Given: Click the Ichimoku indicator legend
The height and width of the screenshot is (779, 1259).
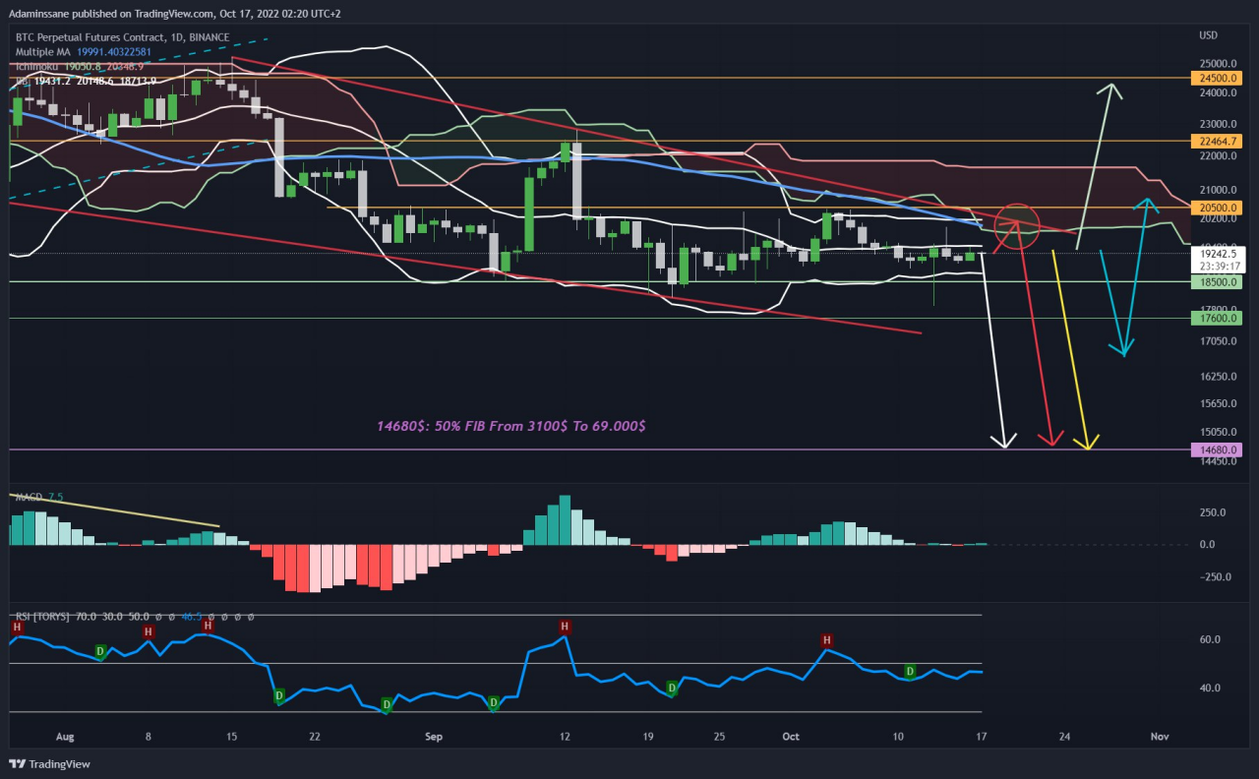Looking at the screenshot, I should tap(38, 65).
